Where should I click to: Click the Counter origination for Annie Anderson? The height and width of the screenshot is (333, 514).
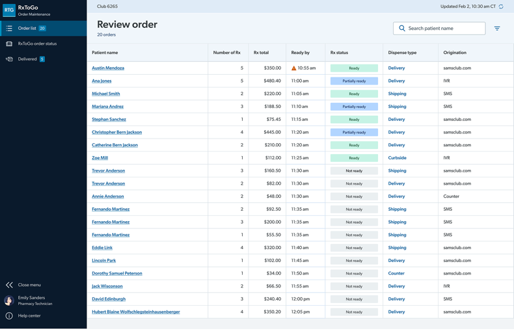tap(451, 196)
